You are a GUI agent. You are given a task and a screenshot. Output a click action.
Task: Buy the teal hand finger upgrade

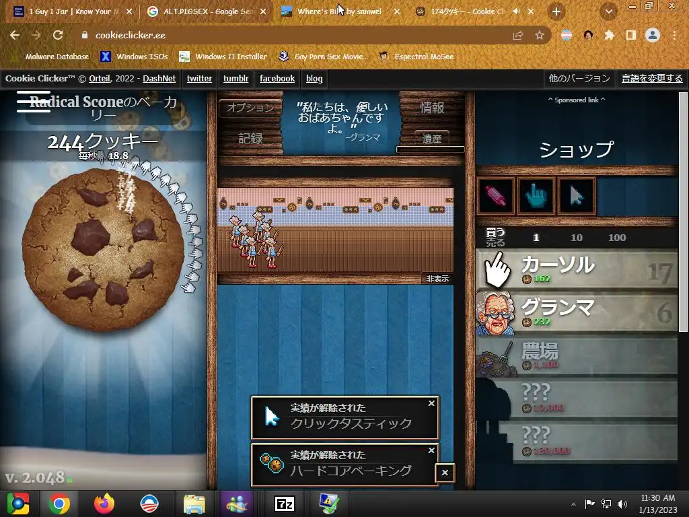[536, 196]
